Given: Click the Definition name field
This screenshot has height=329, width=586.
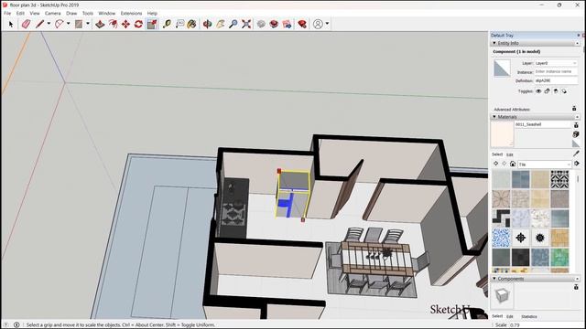Looking at the screenshot, I should point(556,80).
